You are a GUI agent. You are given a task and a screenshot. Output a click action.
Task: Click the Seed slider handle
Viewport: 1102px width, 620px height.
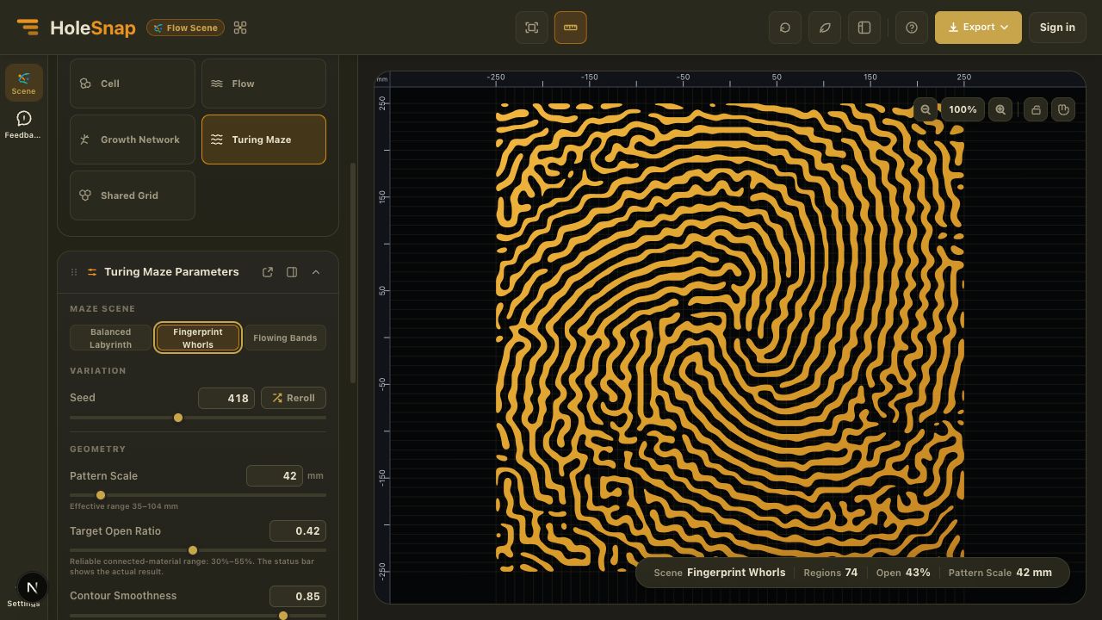178,418
